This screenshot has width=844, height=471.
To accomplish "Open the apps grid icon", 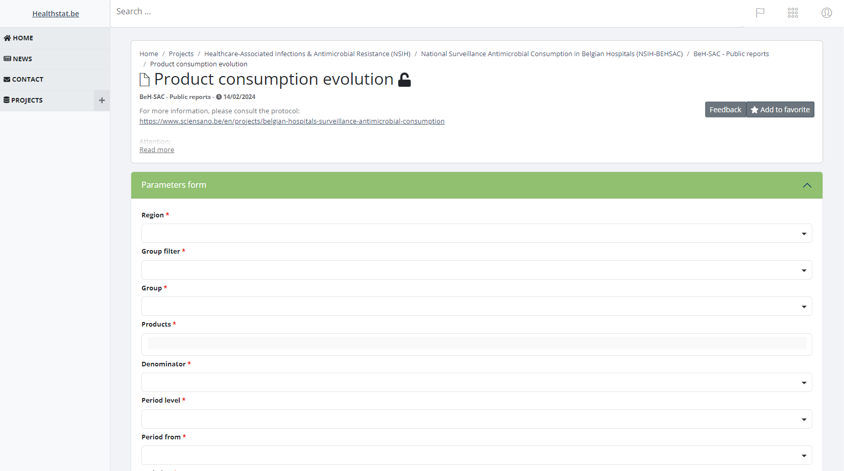I will 792,13.
